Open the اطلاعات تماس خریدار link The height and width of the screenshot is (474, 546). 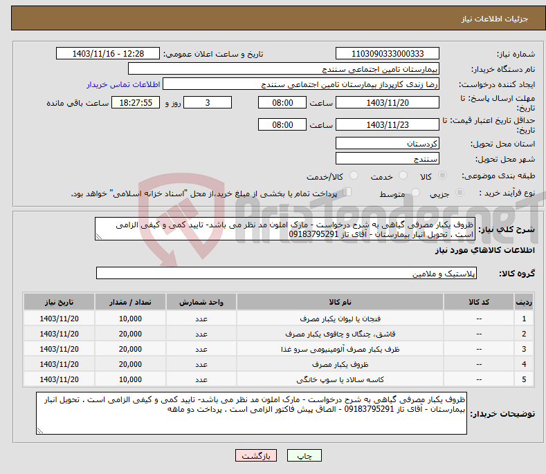[x=123, y=84]
